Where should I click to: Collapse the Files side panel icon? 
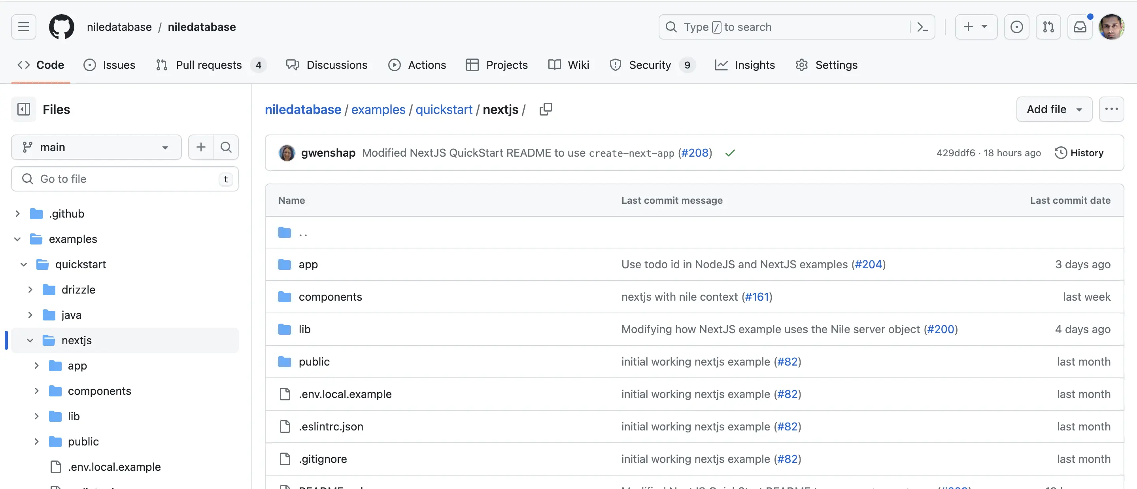[x=23, y=109]
